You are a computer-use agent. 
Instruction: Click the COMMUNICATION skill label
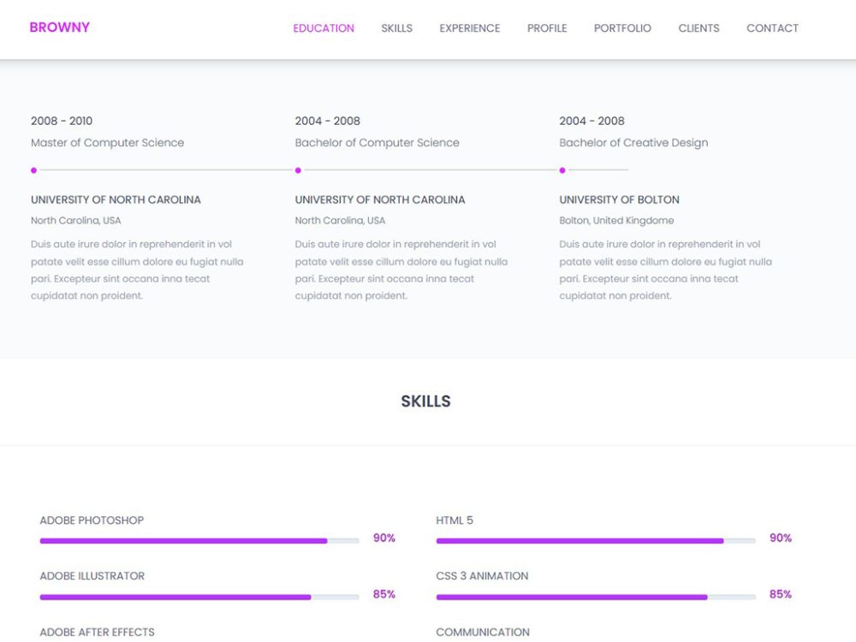click(x=484, y=632)
